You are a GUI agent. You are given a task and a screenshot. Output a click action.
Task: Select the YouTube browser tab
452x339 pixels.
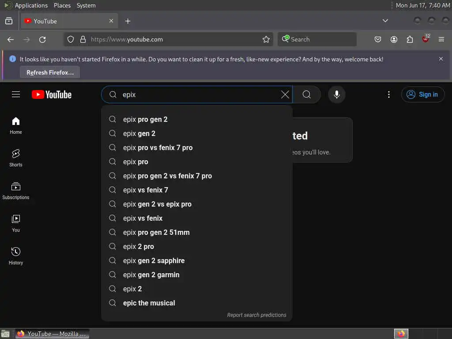[69, 21]
